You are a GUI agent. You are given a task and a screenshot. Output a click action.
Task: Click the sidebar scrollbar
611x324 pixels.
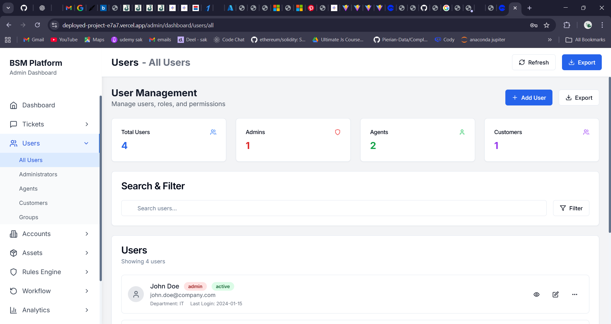[101, 188]
